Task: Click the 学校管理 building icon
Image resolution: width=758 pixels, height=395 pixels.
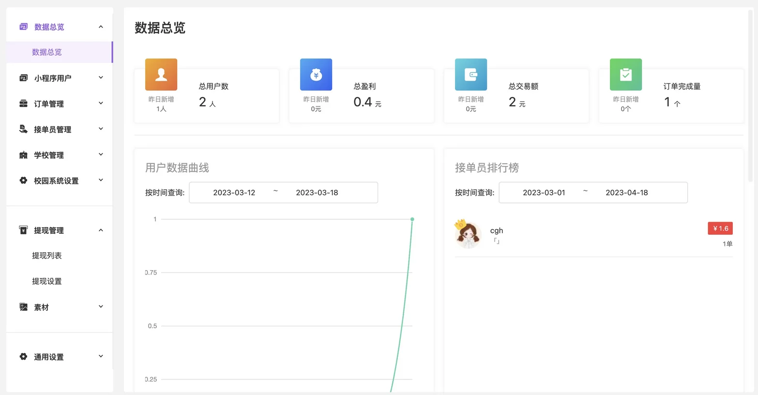Action: pos(23,155)
